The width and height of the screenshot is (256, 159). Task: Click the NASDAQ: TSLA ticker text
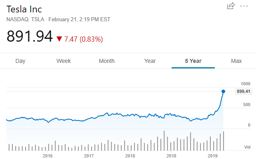[25, 20]
